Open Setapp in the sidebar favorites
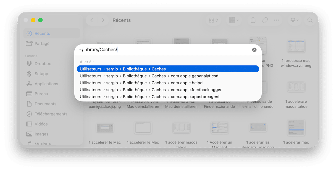 52,74
